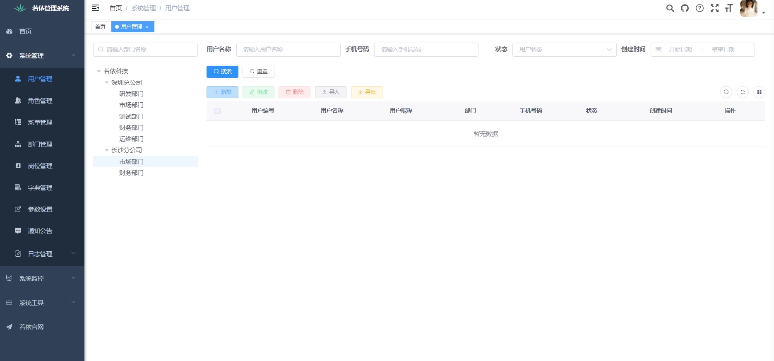Open the font size setting icon
The image size is (774, 361).
[x=729, y=8]
